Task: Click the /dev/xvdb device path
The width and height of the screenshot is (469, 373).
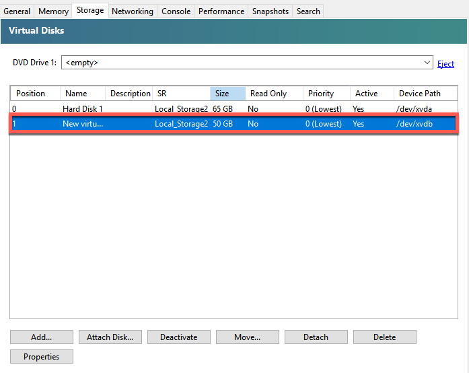Action: 414,124
